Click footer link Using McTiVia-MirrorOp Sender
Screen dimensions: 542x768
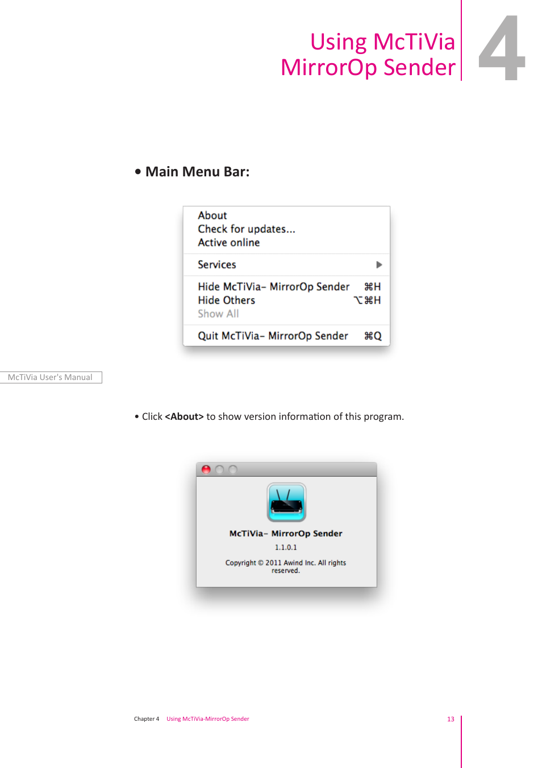point(208,719)
